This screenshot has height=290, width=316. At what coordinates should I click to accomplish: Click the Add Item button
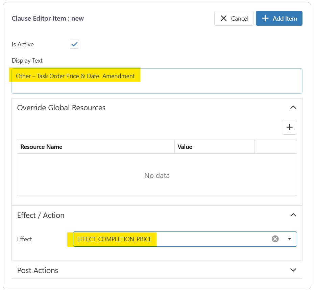pyautogui.click(x=279, y=18)
